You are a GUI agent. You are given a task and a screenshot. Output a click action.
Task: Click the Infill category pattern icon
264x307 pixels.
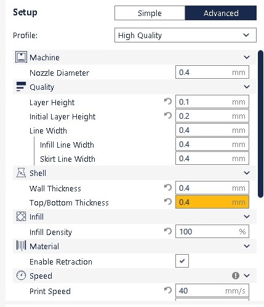21,217
